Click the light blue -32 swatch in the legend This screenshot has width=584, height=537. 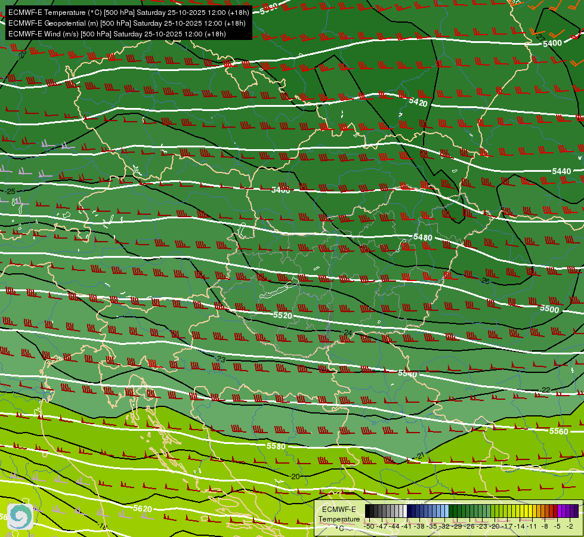[447, 511]
